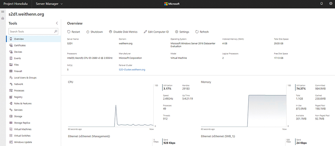This screenshot has height=146, width=335.
Task: Open the global settings gear icon
Action: tap(331, 4)
